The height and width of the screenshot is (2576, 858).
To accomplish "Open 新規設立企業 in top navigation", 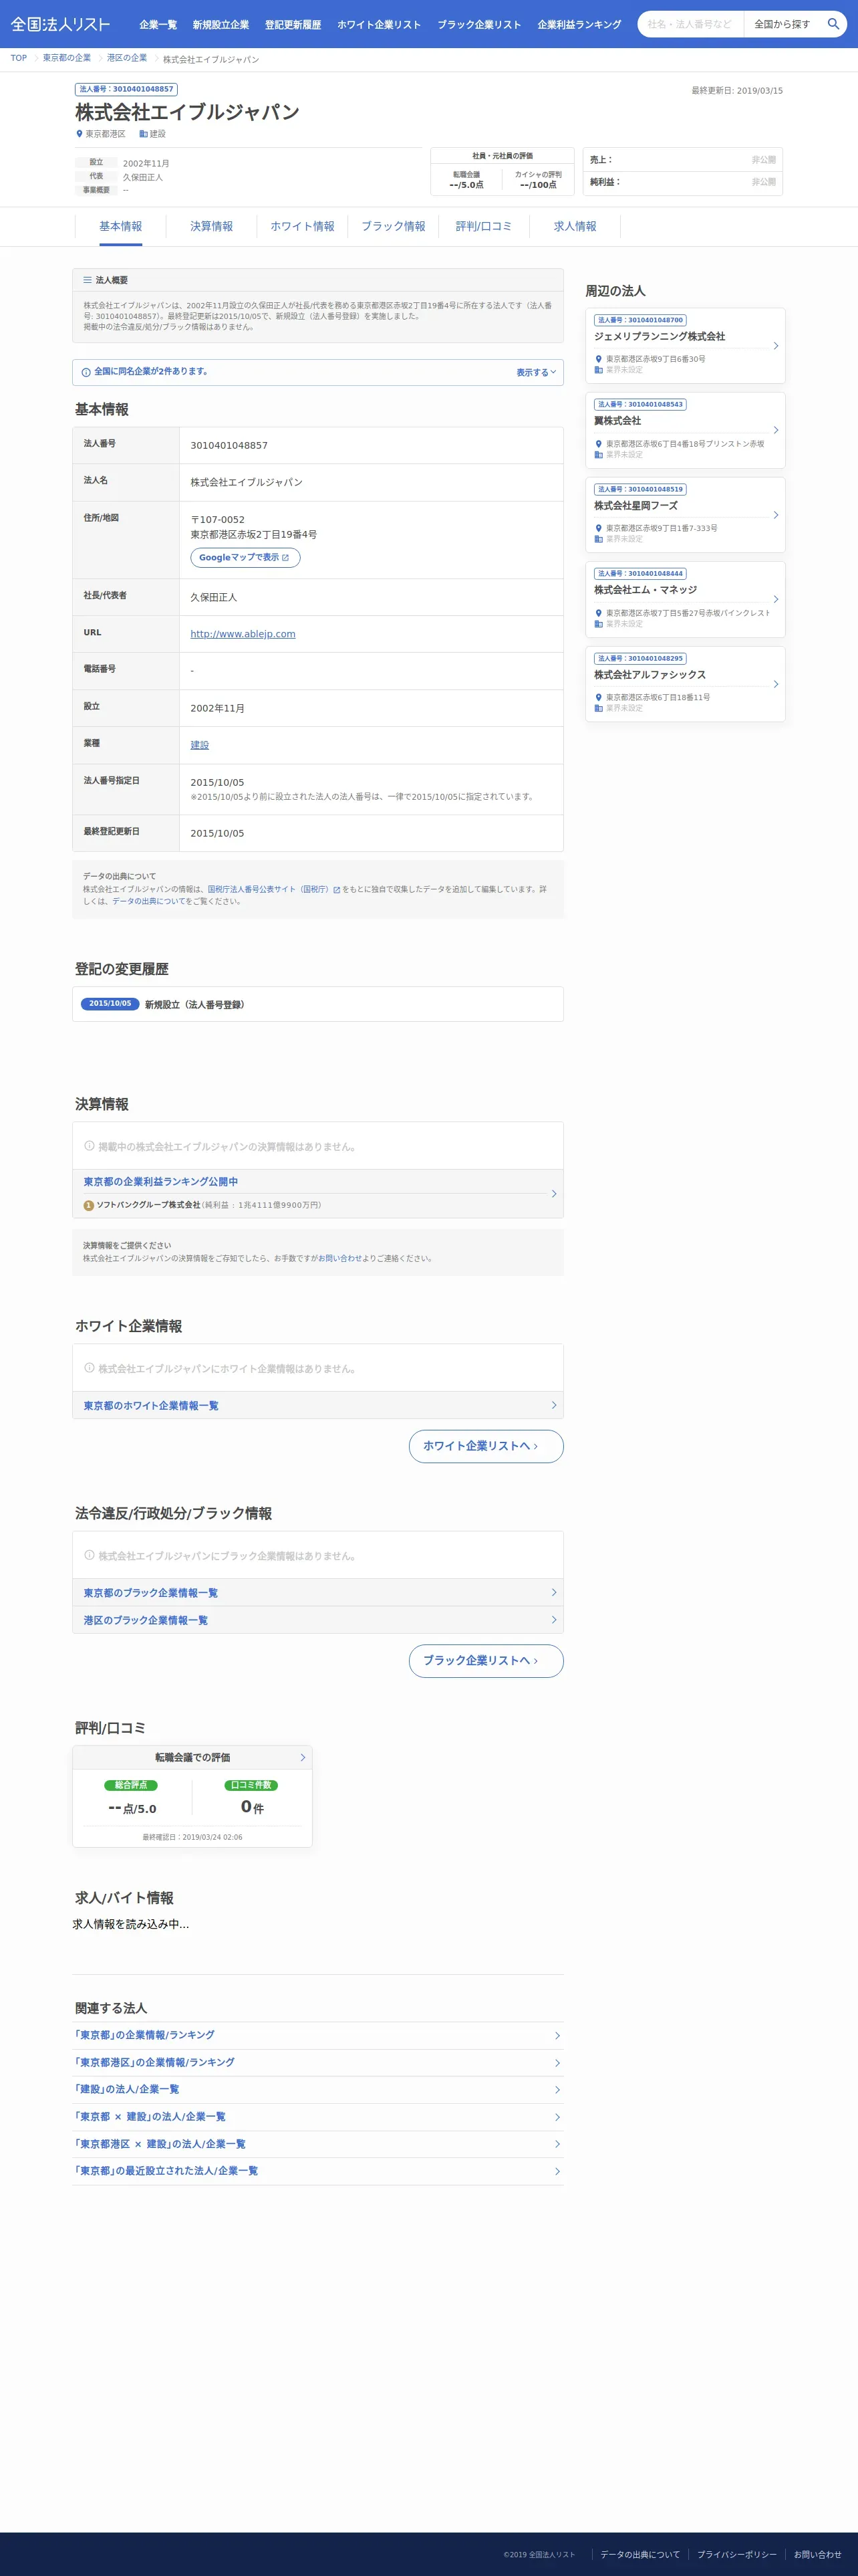I will pyautogui.click(x=221, y=25).
